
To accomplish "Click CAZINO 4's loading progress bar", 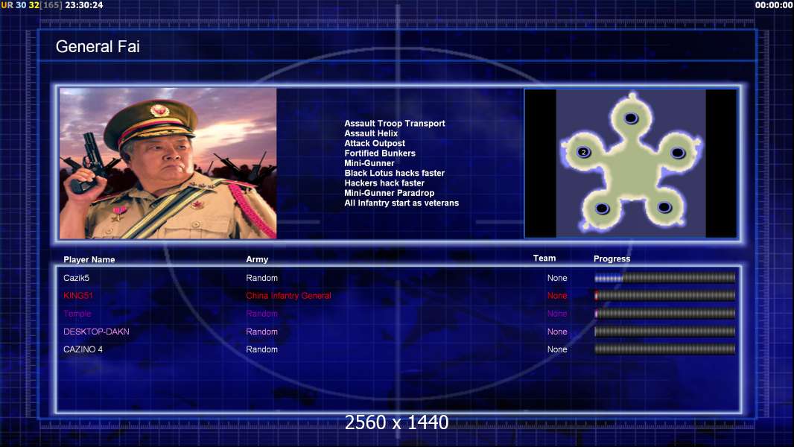I will pos(665,349).
